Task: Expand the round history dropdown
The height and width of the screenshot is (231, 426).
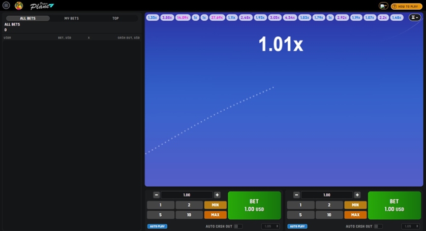Action: click(x=415, y=17)
